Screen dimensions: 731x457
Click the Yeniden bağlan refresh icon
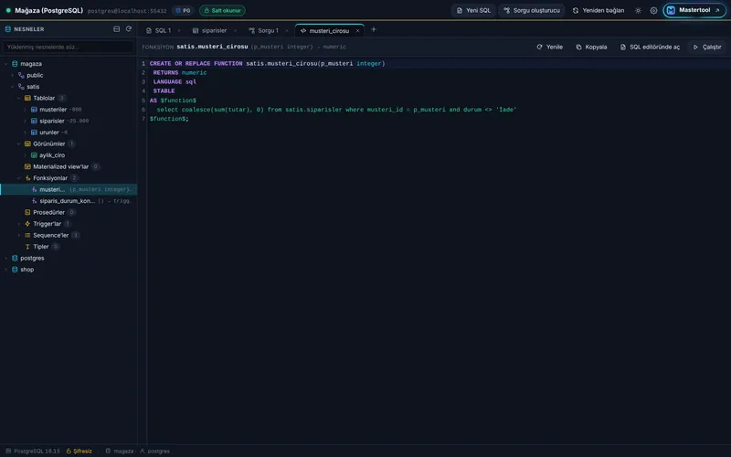click(x=576, y=10)
